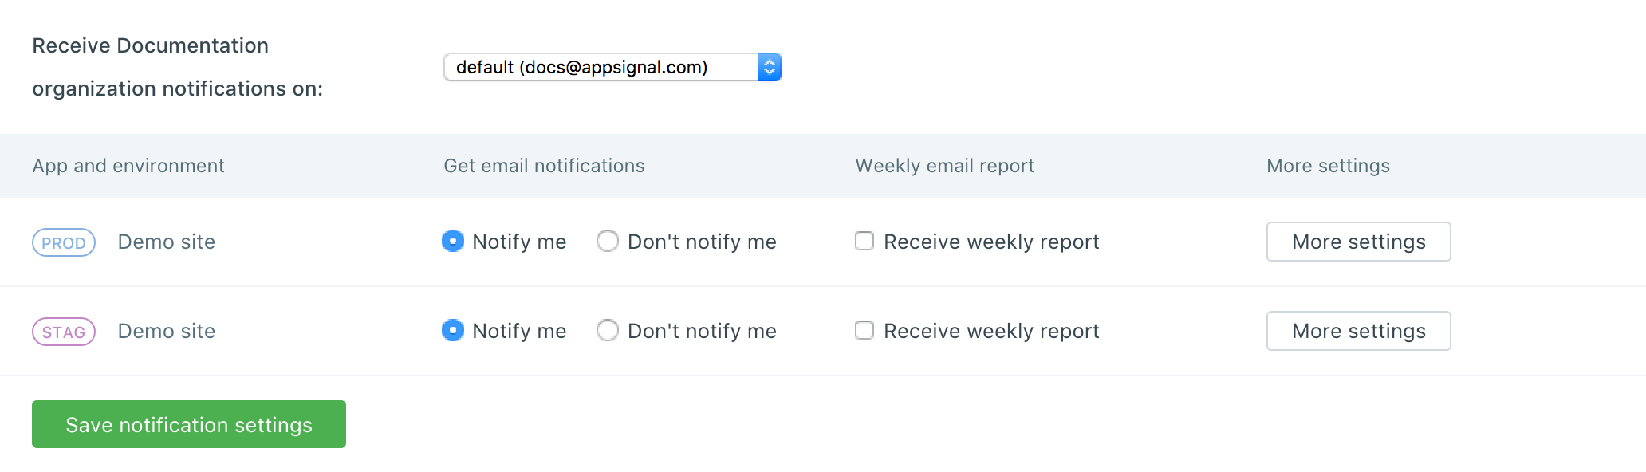
Task: Click the STAG row Demo site name
Action: (167, 331)
